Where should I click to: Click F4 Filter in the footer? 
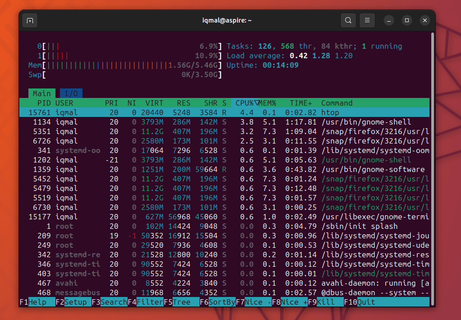click(x=146, y=302)
